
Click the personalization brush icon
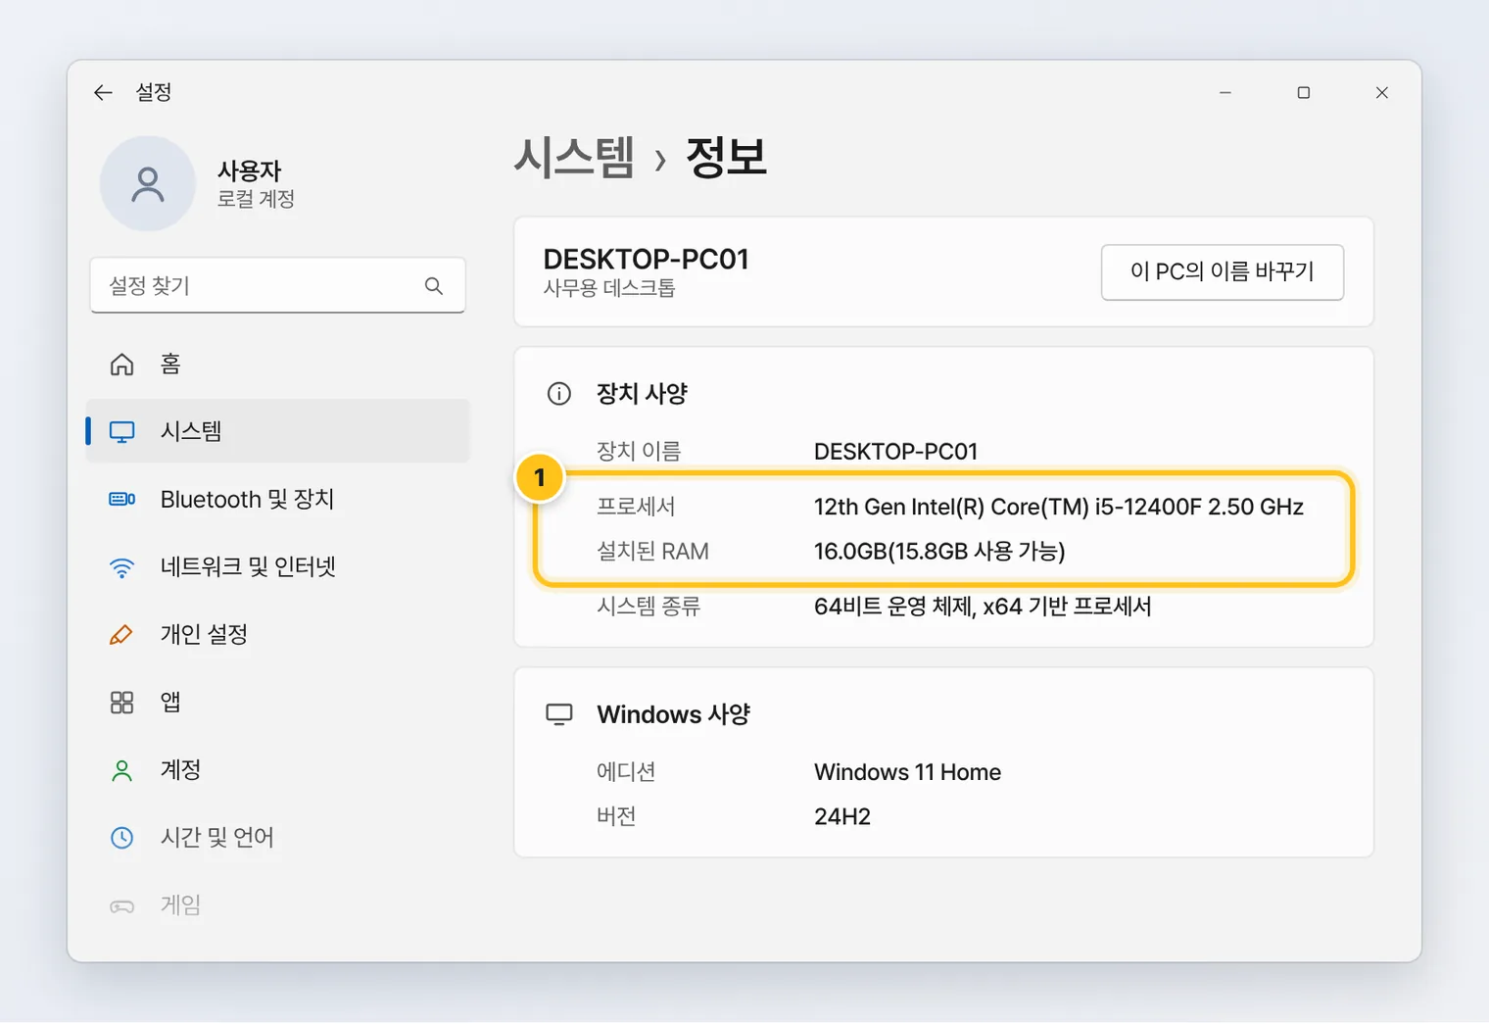click(x=121, y=634)
